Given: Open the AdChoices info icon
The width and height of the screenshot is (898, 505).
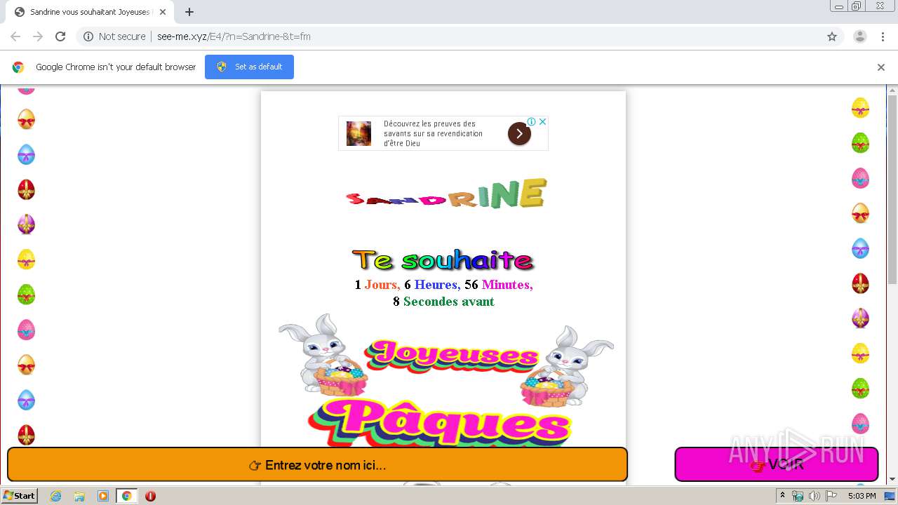Looking at the screenshot, I should 532,121.
